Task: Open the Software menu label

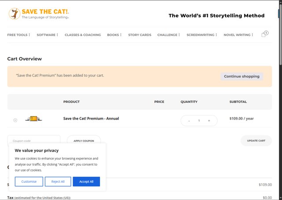Action: 46,35
